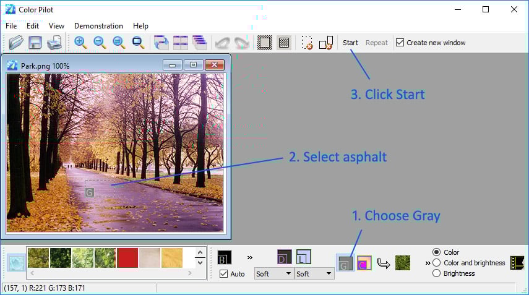The height and width of the screenshot is (295, 529).
Task: Click the film strip icon at bottom right
Action: [x=517, y=263]
